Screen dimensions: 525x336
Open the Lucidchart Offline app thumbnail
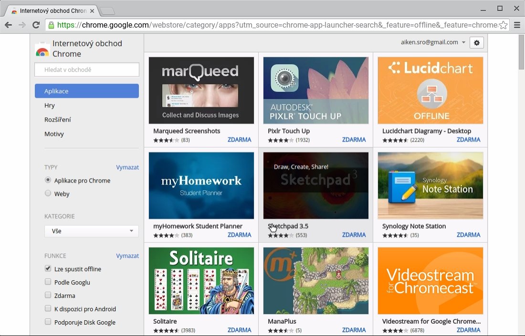430,90
